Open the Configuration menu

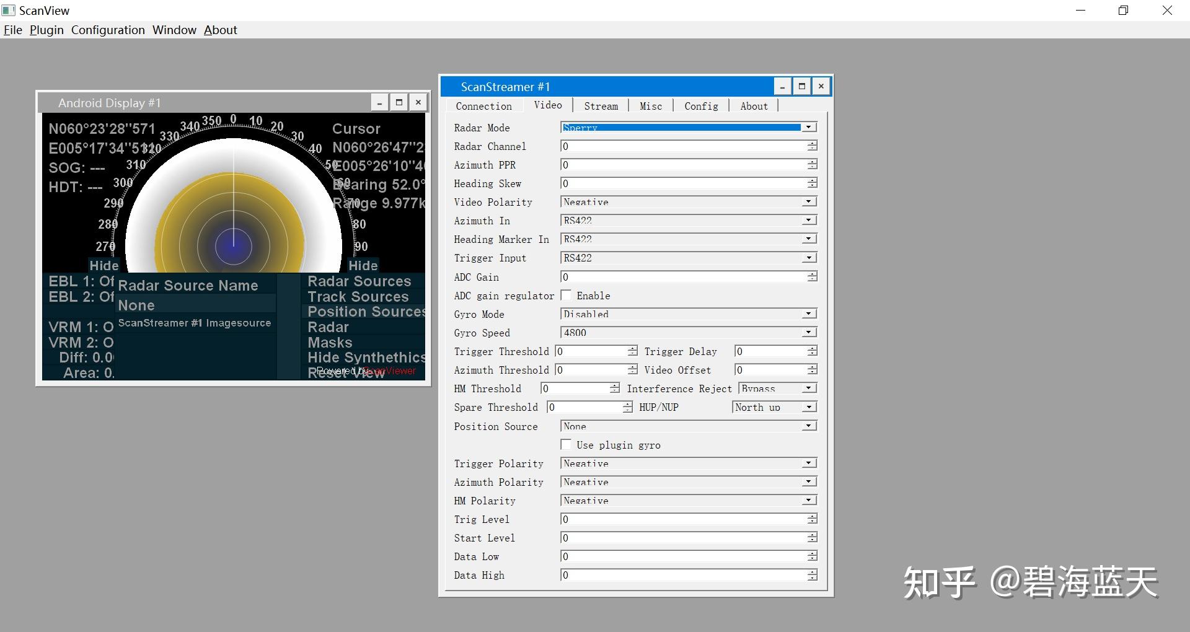[x=108, y=30]
